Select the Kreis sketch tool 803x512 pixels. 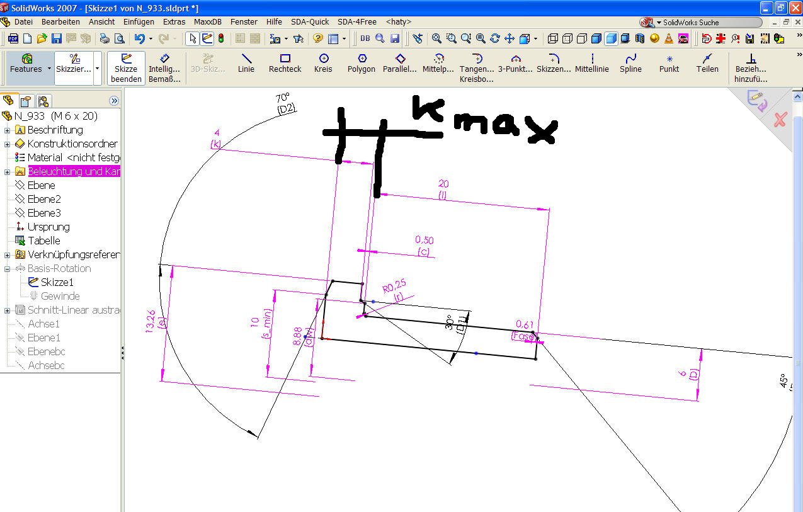pos(323,63)
